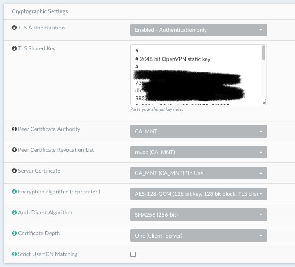The height and width of the screenshot is (267, 295).
Task: Open the Server Certificate dropdown
Action: tap(198, 173)
